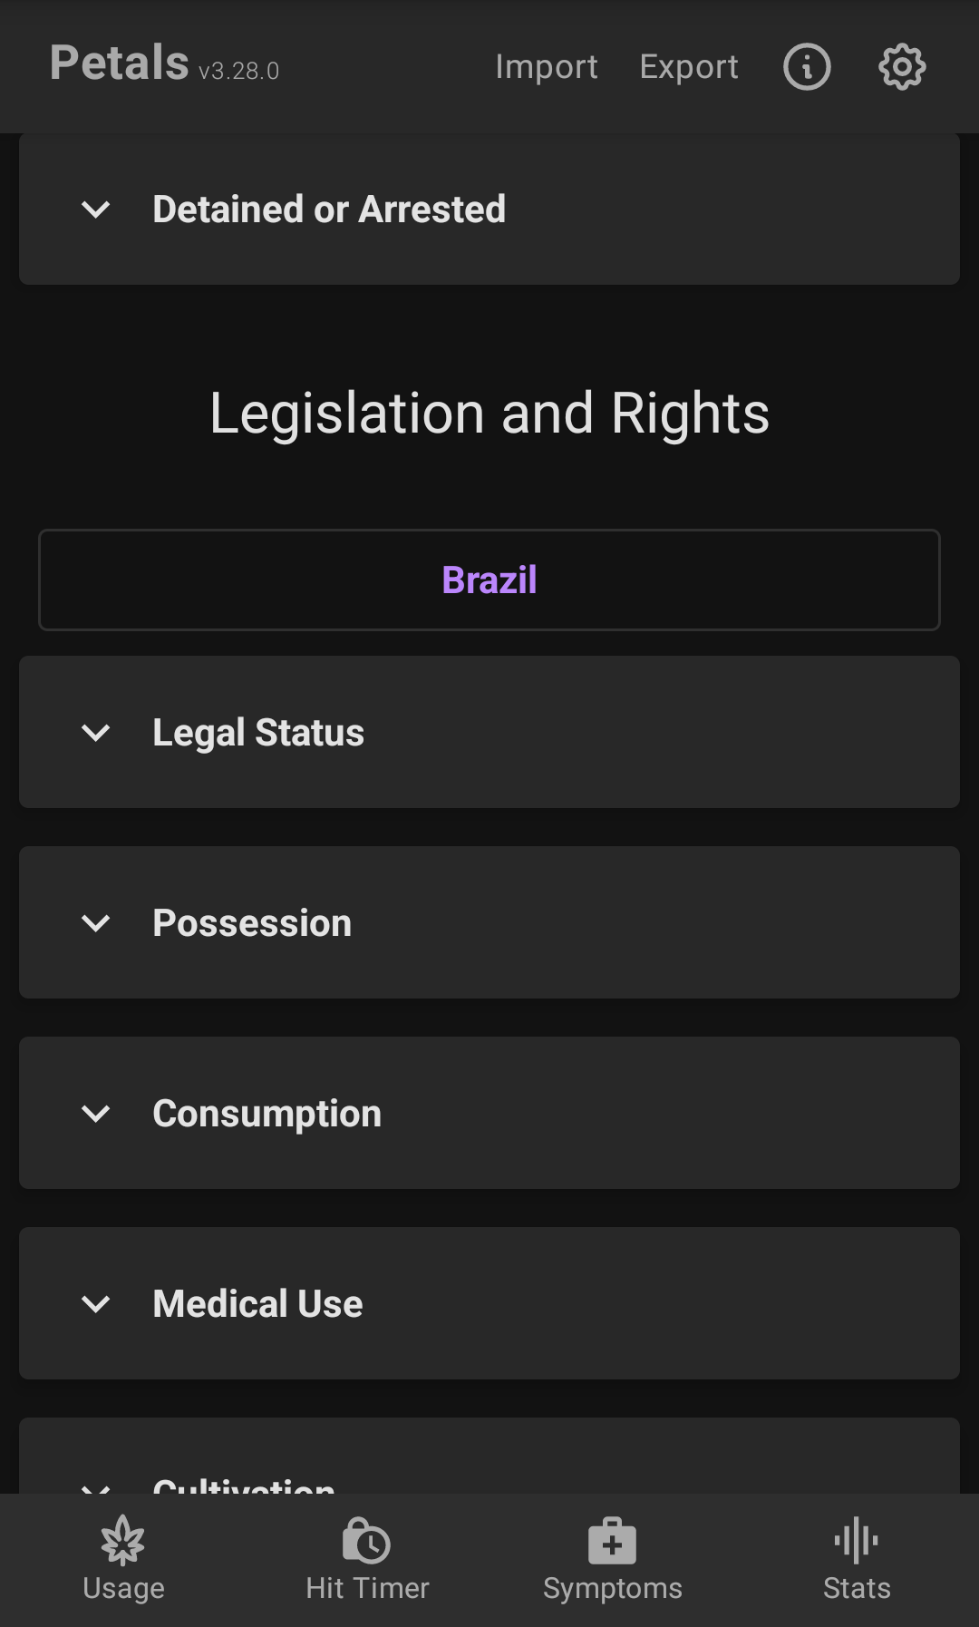Open the info circle icon
Screen dimensions: 979x1627
[807, 67]
